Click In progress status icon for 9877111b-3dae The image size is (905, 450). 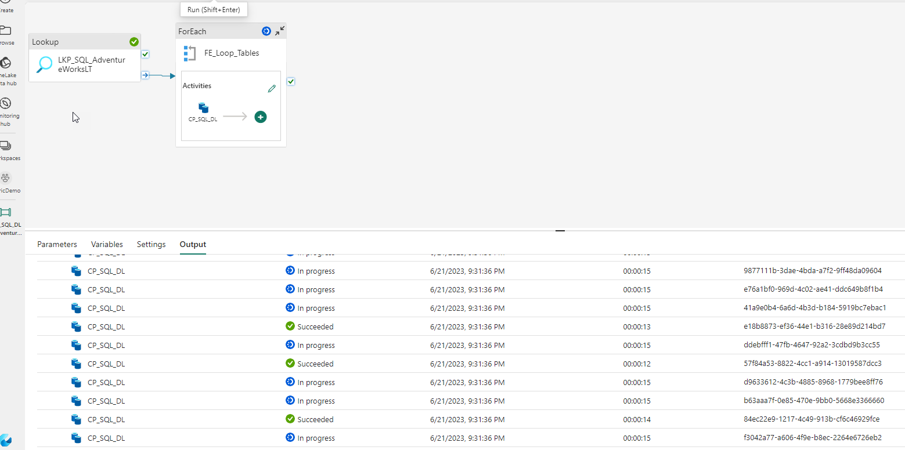(x=290, y=270)
